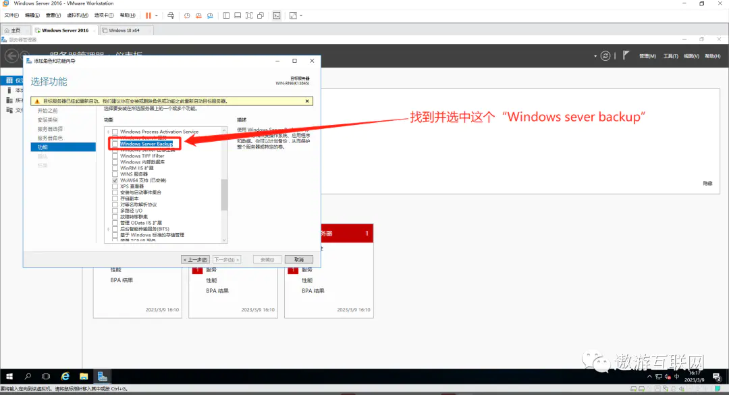Screen dimensions: 729x395
Task: Check the WINS 服务器 checkbox
Action: point(115,174)
